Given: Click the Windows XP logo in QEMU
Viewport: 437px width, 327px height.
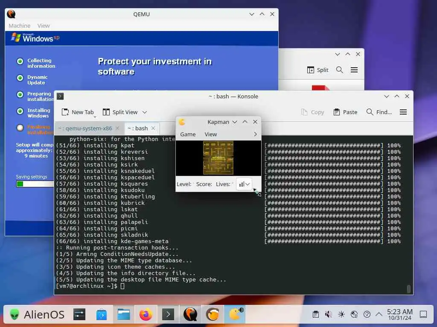Looking at the screenshot, I should pos(35,38).
